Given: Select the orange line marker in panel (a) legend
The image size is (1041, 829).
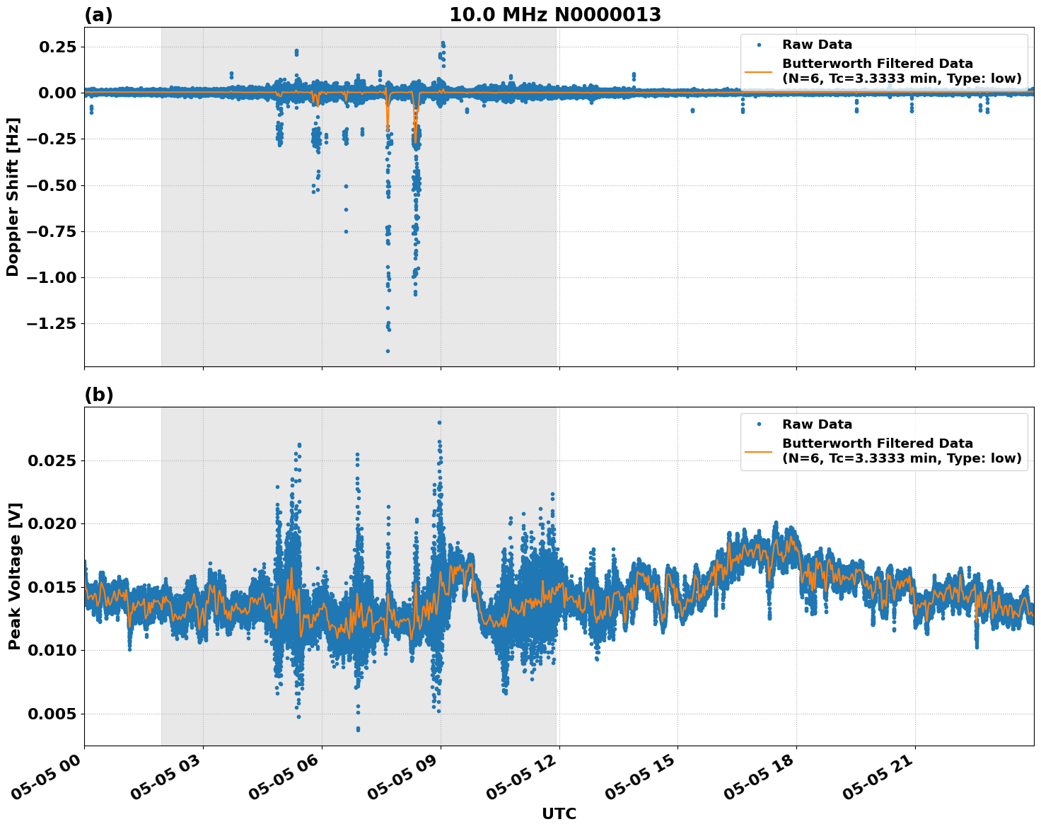Looking at the screenshot, I should coord(759,71).
